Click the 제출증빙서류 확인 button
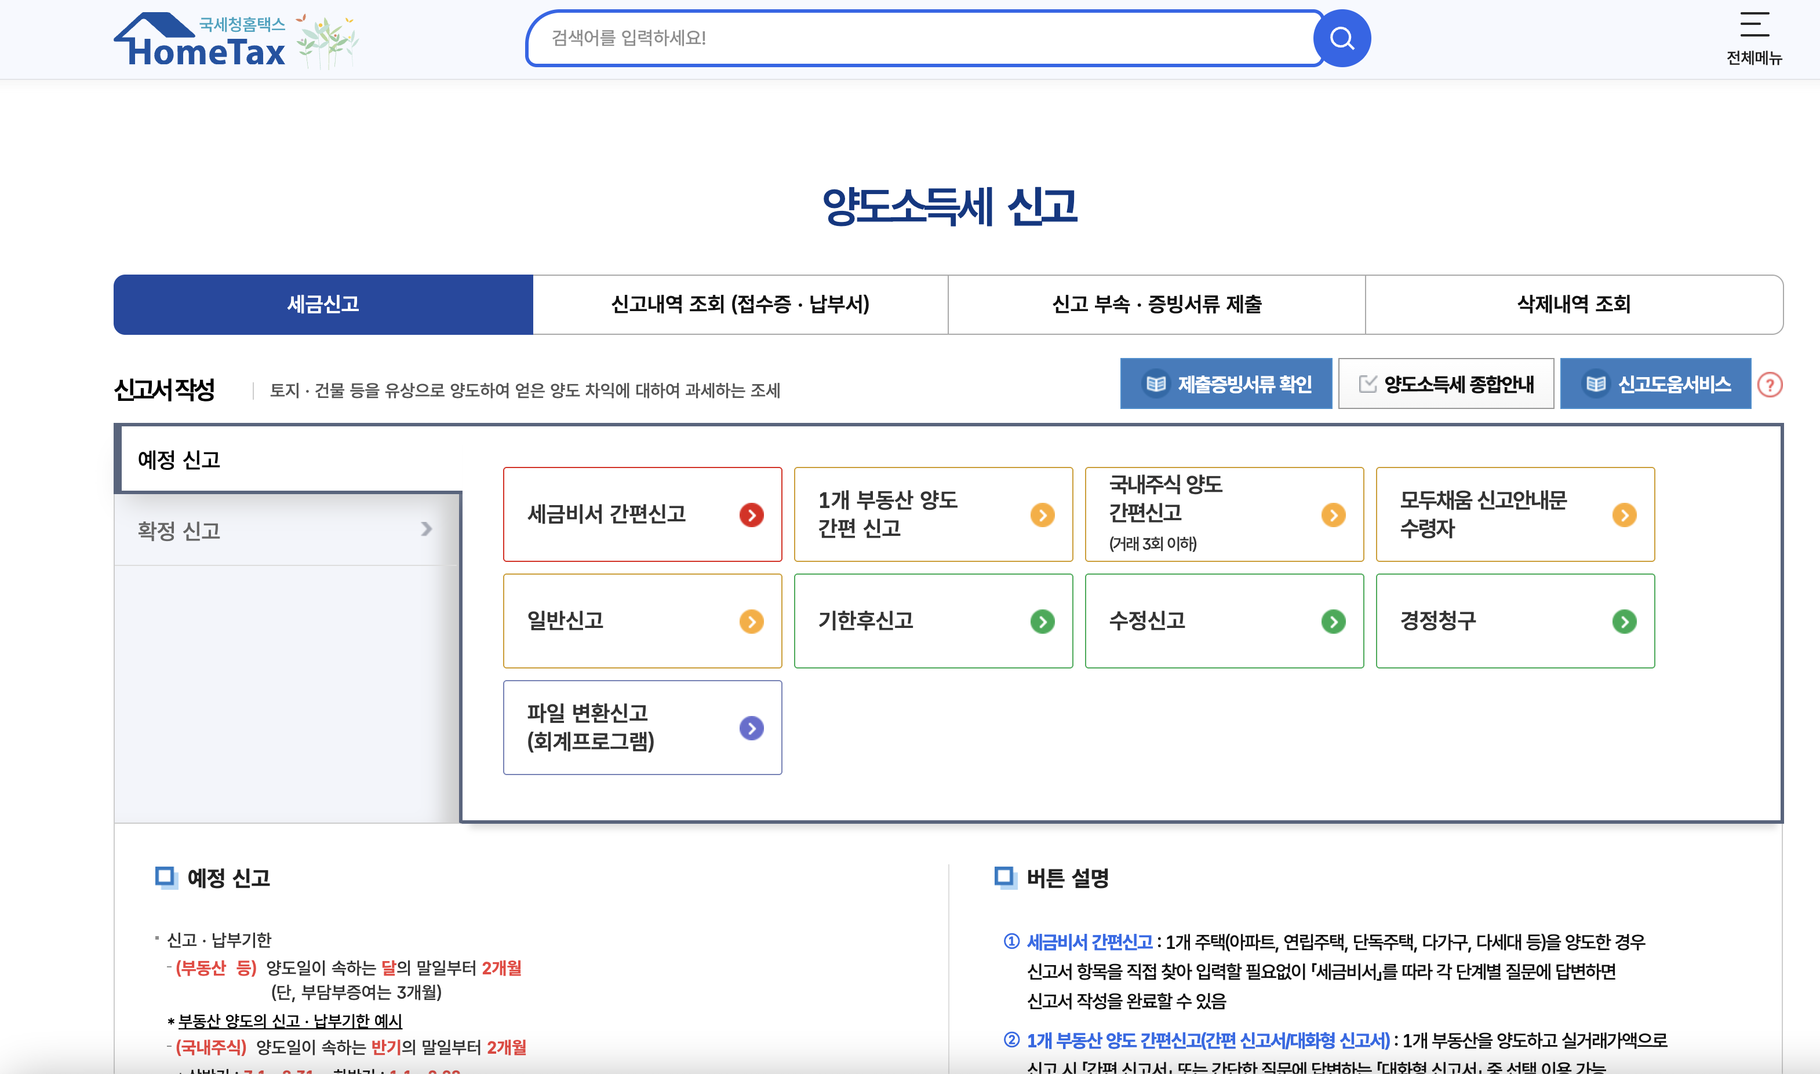The image size is (1820, 1074). click(1226, 383)
